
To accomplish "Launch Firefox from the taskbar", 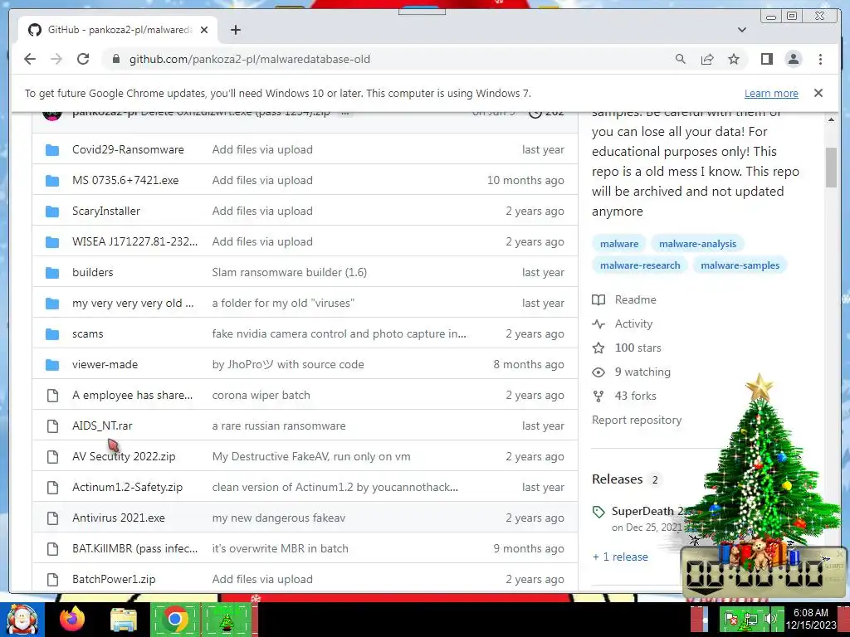I will [72, 619].
